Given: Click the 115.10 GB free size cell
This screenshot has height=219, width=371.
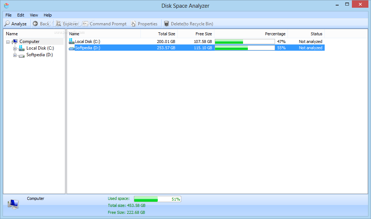Looking at the screenshot, I should click(x=203, y=48).
